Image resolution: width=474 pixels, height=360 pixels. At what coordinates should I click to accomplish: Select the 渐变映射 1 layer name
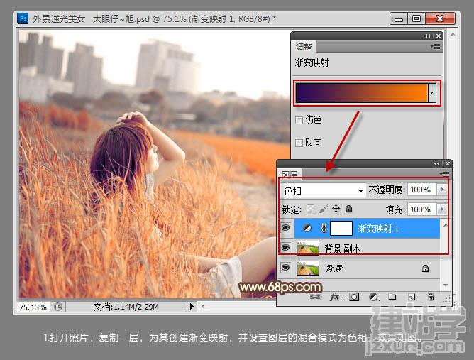coord(378,229)
